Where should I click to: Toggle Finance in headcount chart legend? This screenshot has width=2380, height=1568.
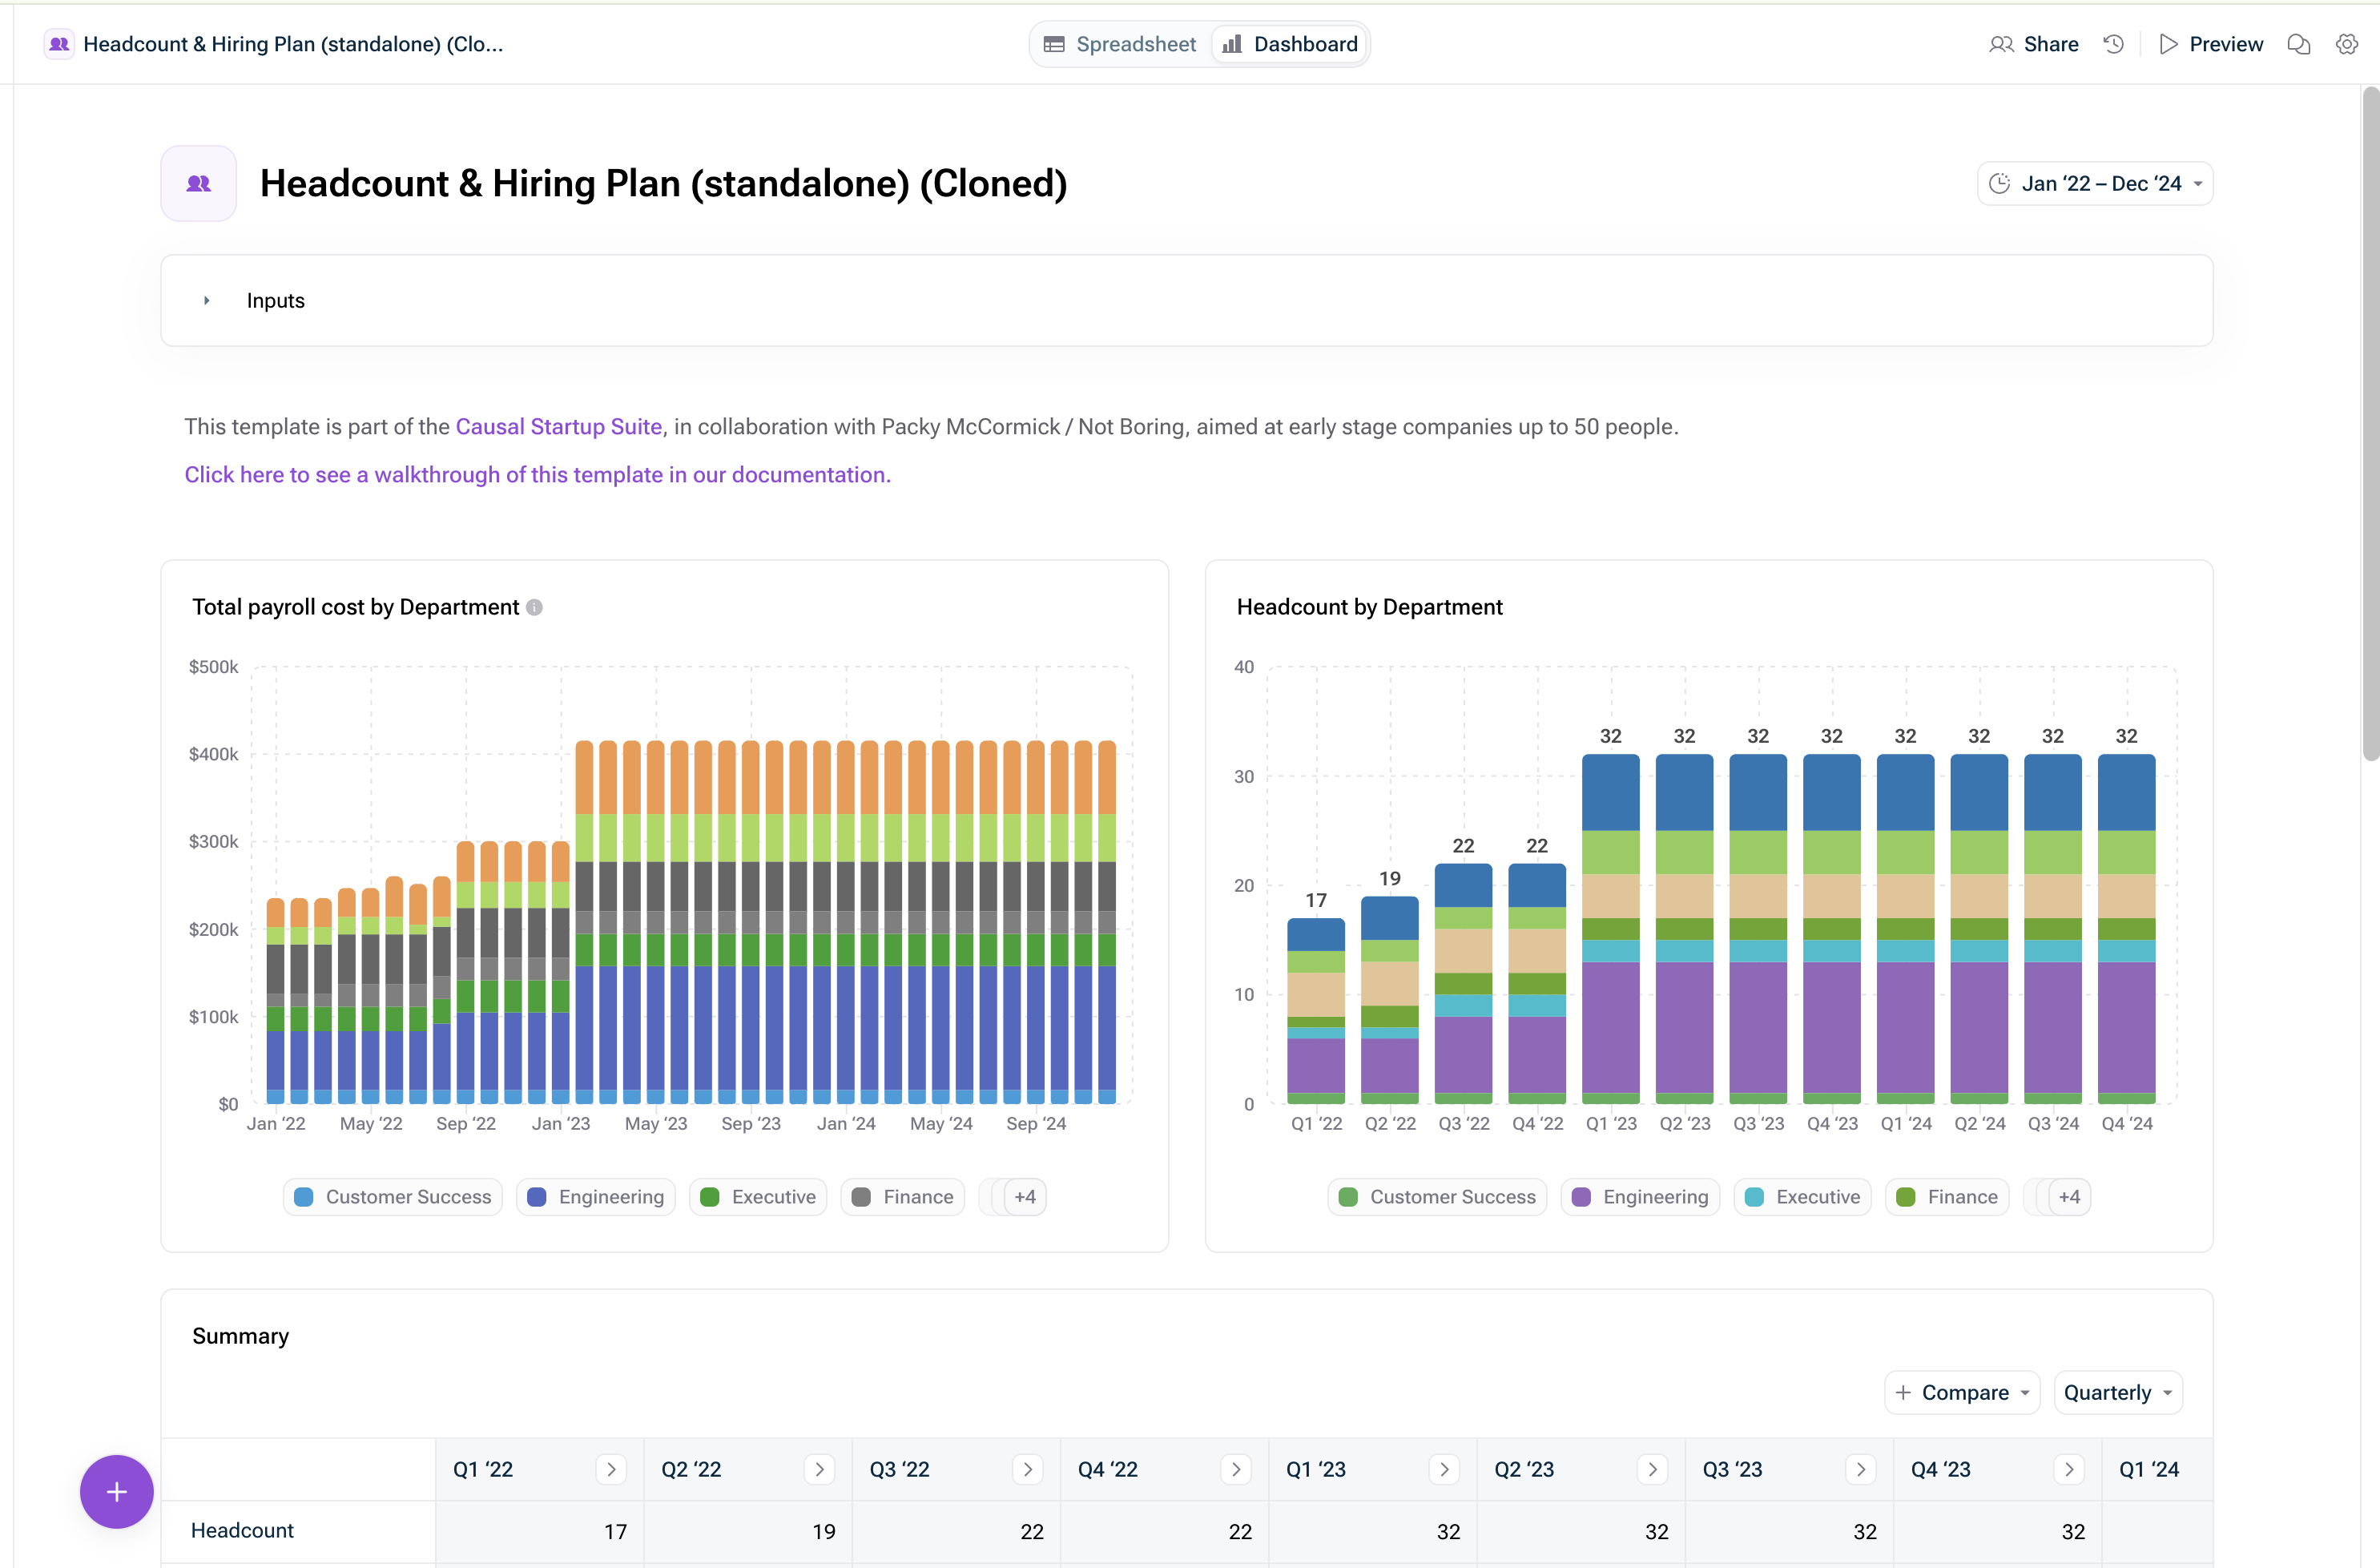(1947, 1197)
